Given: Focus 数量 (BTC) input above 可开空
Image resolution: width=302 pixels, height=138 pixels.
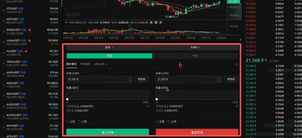Looking at the screenshot, I should pyautogui.click(x=197, y=94).
